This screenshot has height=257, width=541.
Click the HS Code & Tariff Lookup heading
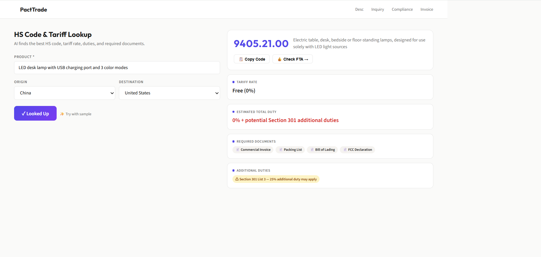(53, 35)
